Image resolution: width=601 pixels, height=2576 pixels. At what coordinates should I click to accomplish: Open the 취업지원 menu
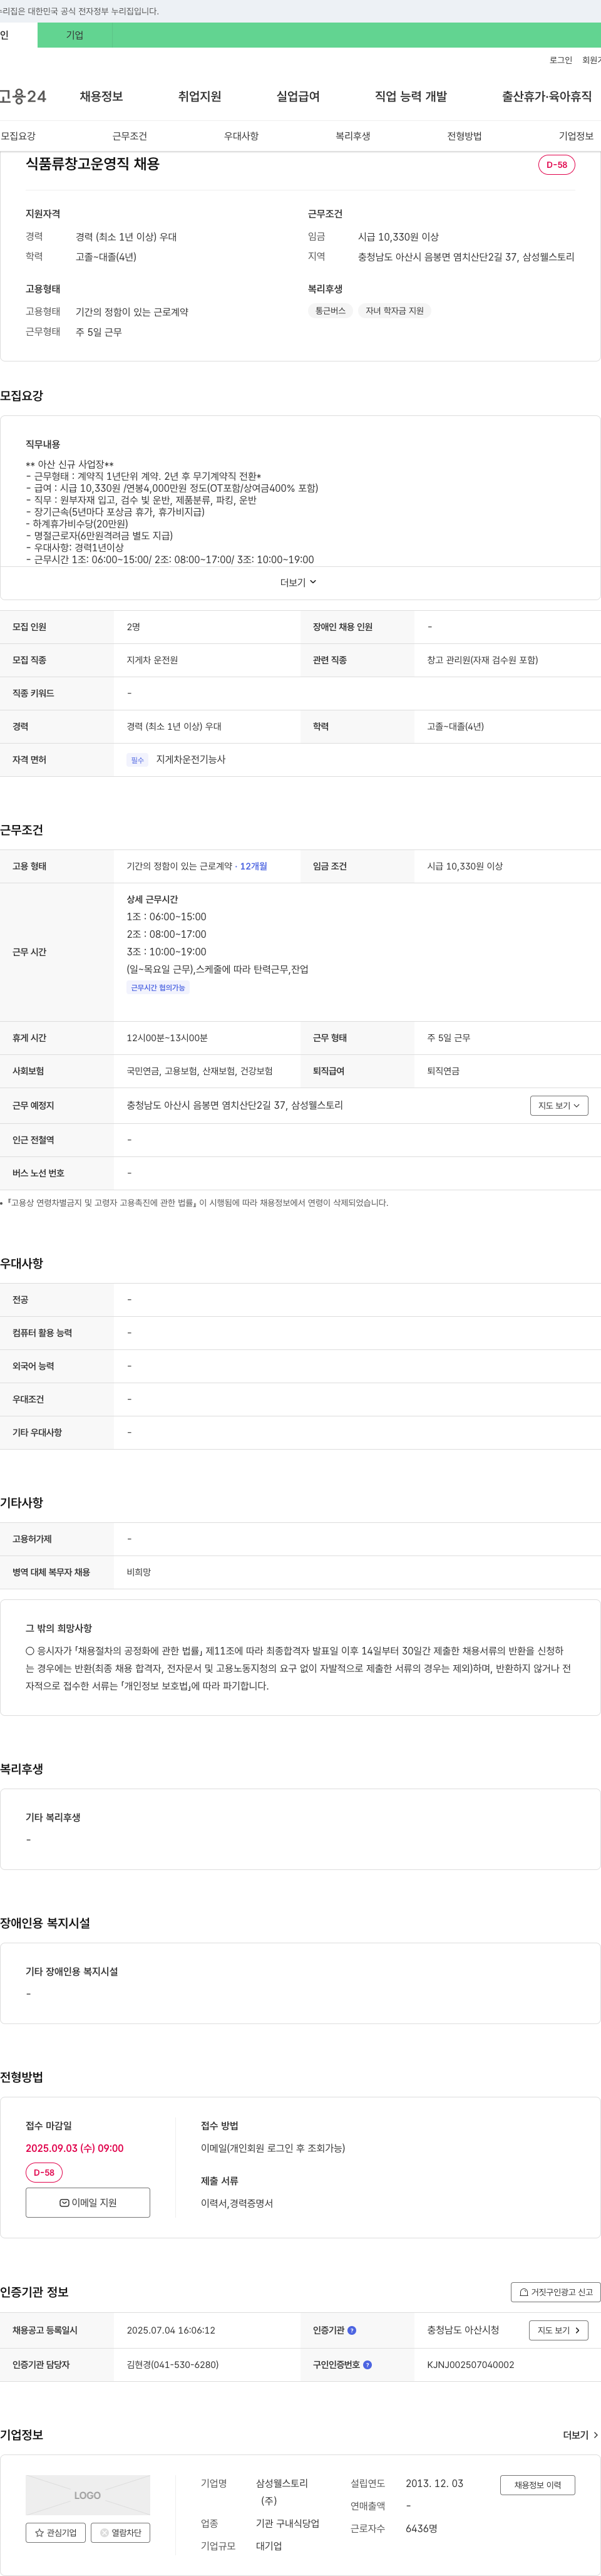tap(199, 96)
